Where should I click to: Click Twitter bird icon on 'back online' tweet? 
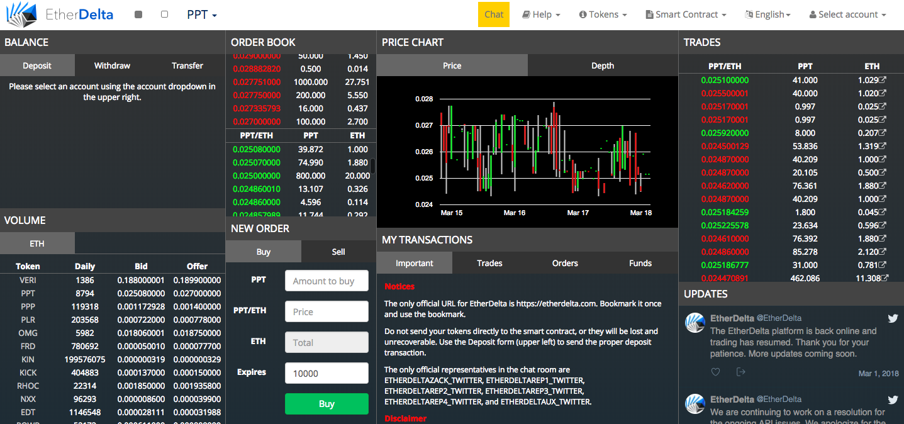coord(892,318)
